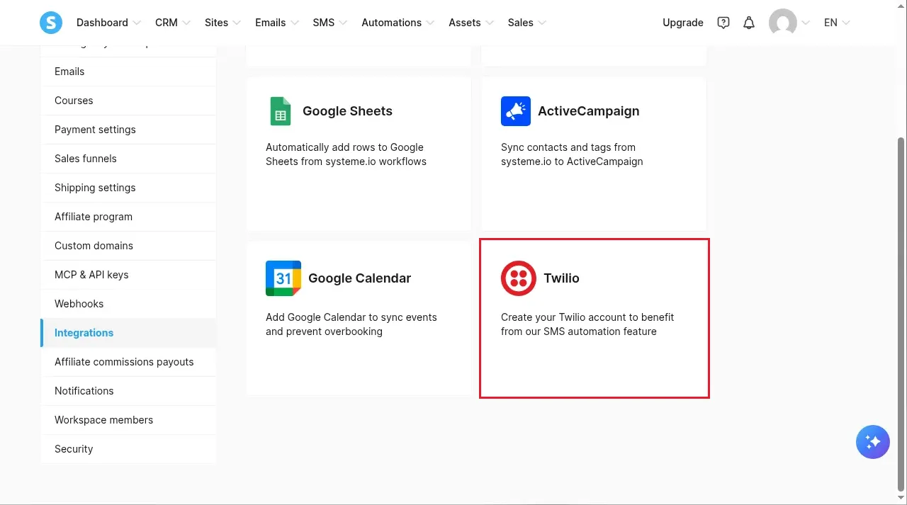The image size is (907, 505).
Task: Select Integrations in the sidebar
Action: click(128, 333)
